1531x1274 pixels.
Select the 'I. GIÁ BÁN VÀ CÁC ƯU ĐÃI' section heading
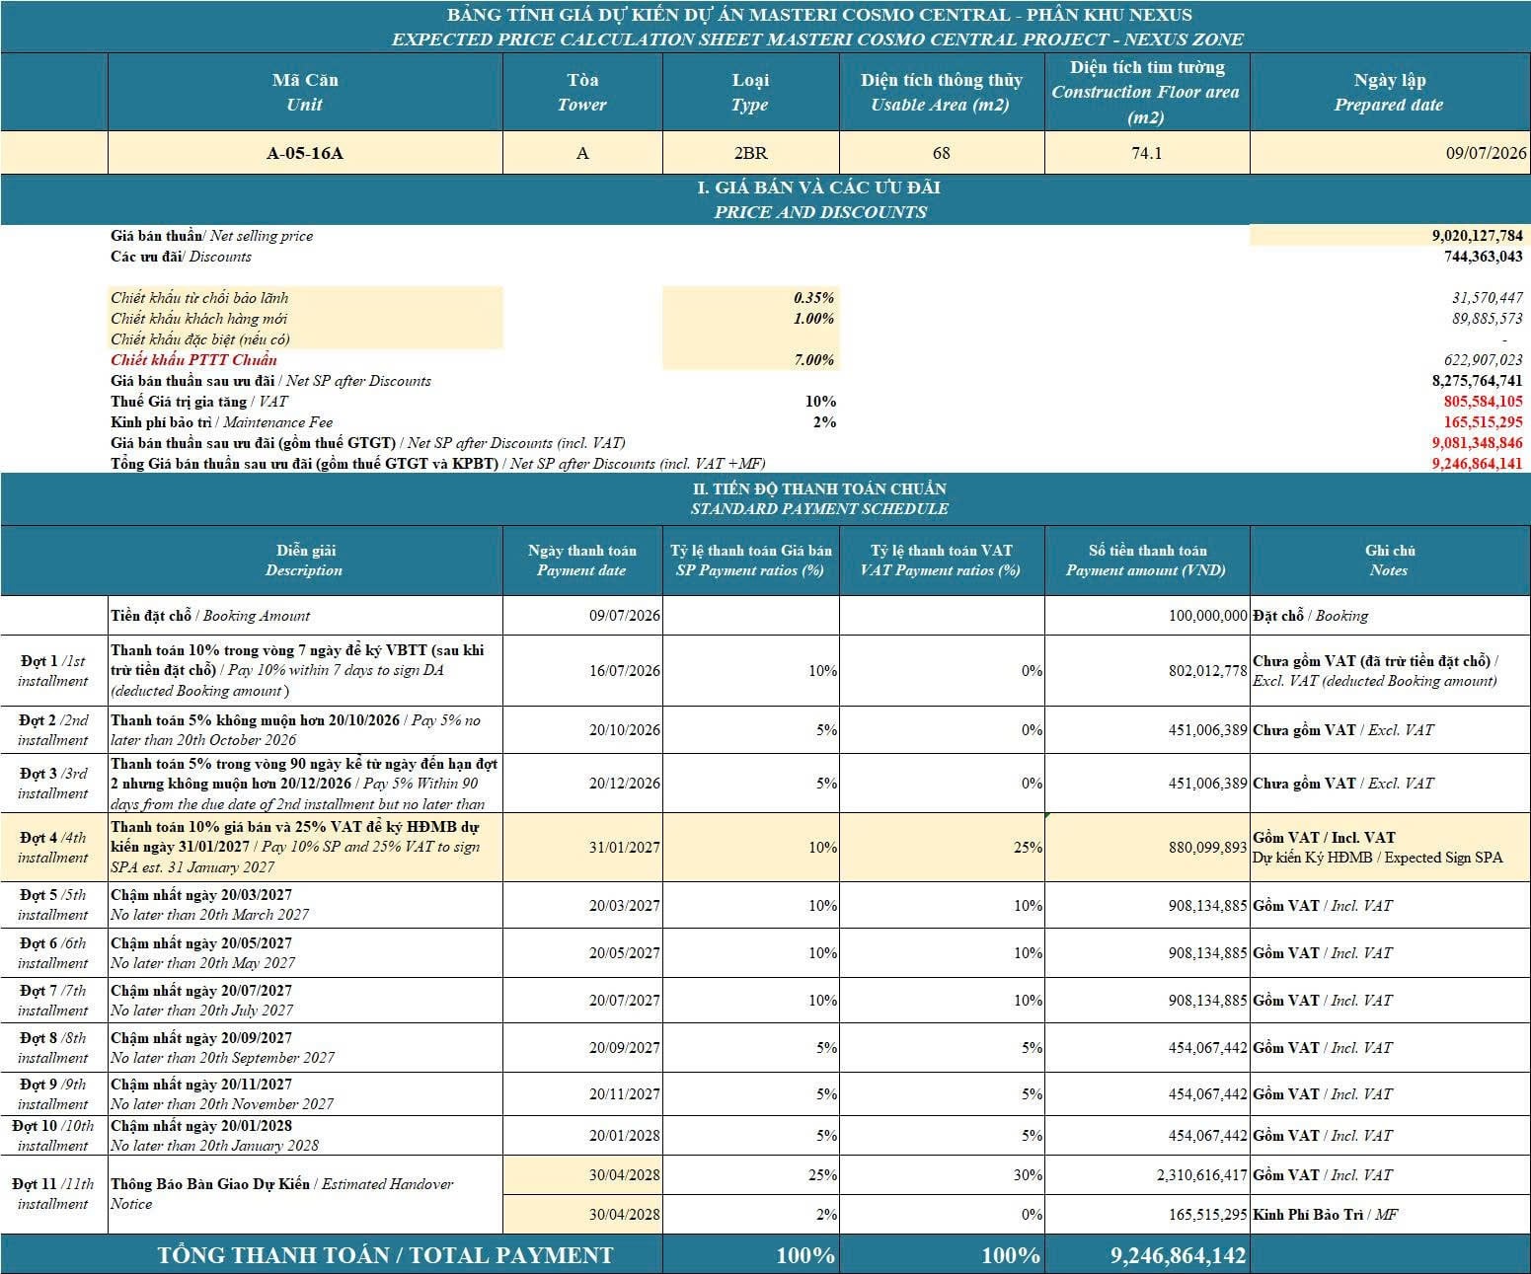[x=818, y=187]
